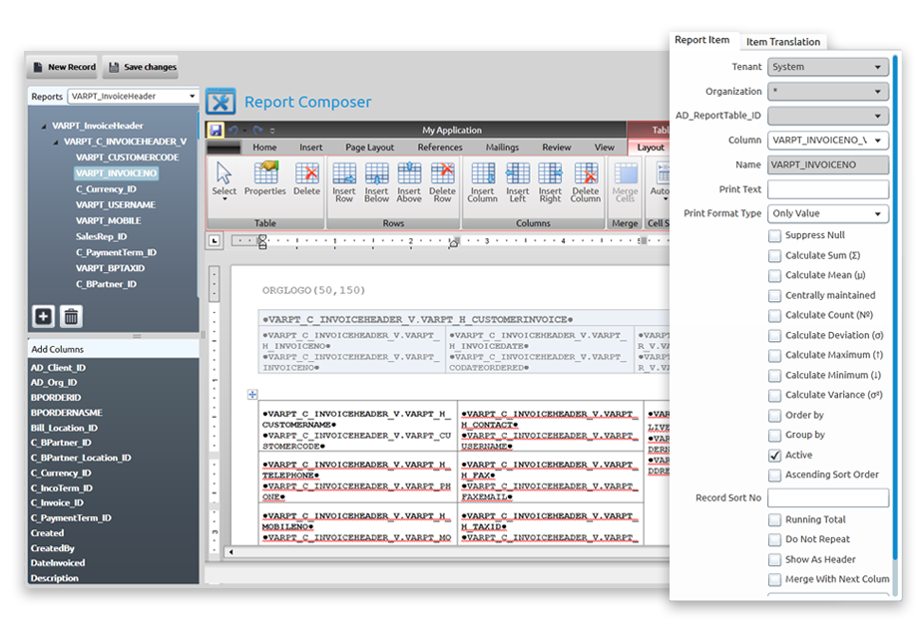Click inside the Print Text field
This screenshot has width=924, height=639.
click(x=828, y=188)
